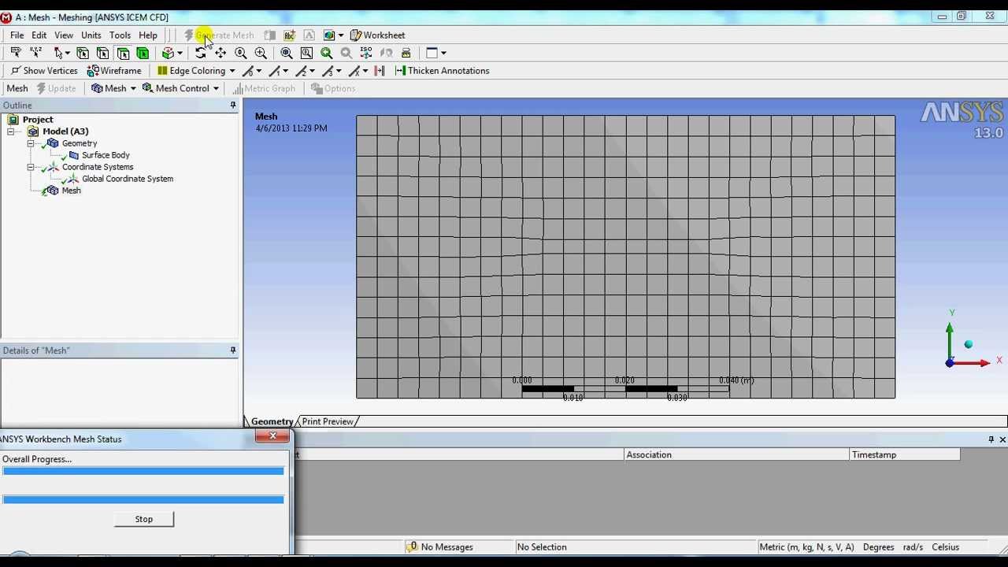This screenshot has width=1008, height=567.
Task: Open the View menu
Action: [x=64, y=35]
